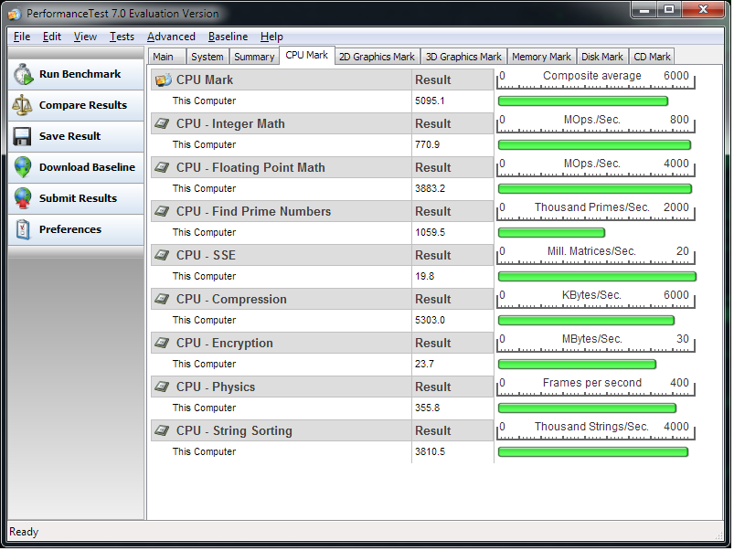Click the CPU Mark header icon

coord(164,80)
